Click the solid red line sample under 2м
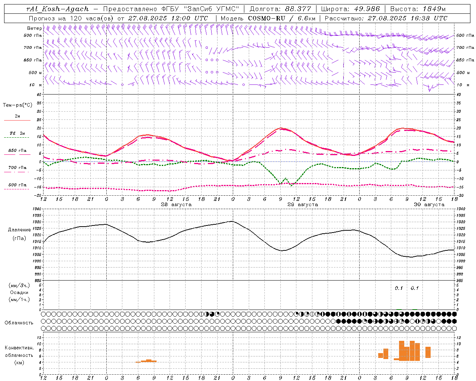The width and height of the screenshot is (476, 381). [x=17, y=121]
